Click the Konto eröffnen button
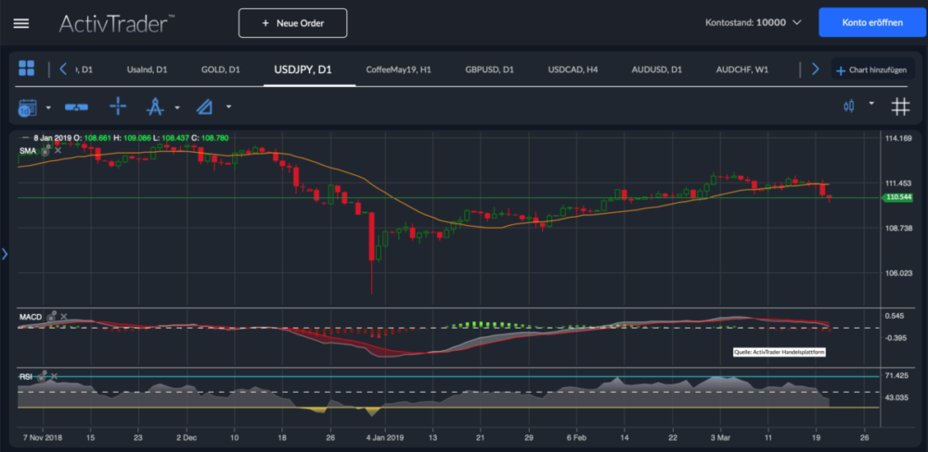928x452 pixels. tap(872, 23)
